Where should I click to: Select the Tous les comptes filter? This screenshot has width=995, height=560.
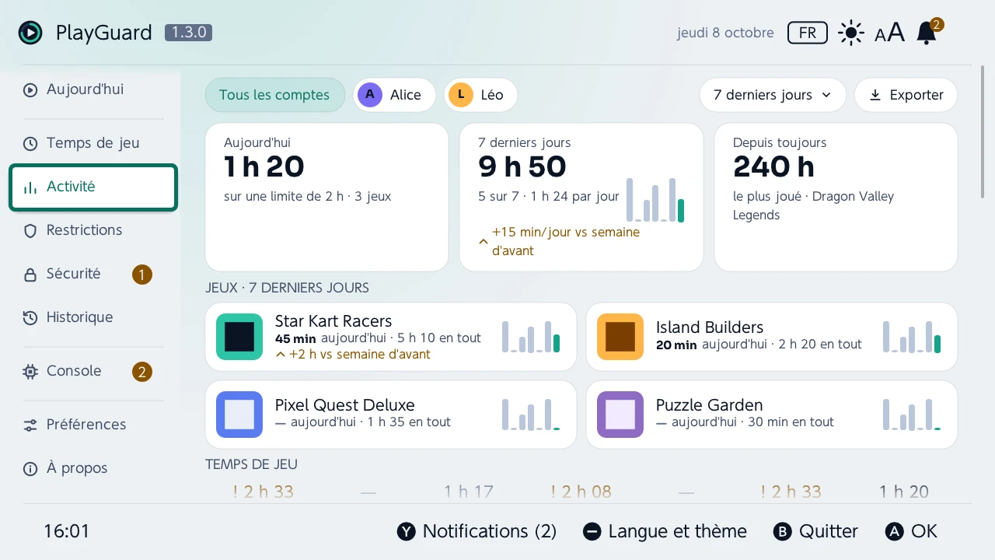point(274,95)
